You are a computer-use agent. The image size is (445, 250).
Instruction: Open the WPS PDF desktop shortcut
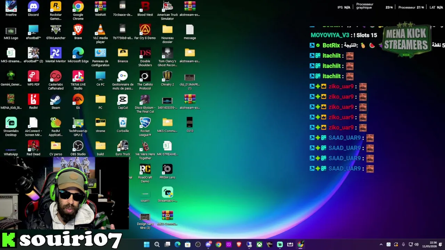coord(33,78)
